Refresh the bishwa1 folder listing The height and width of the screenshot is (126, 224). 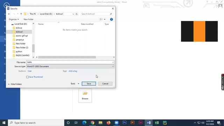[77, 14]
